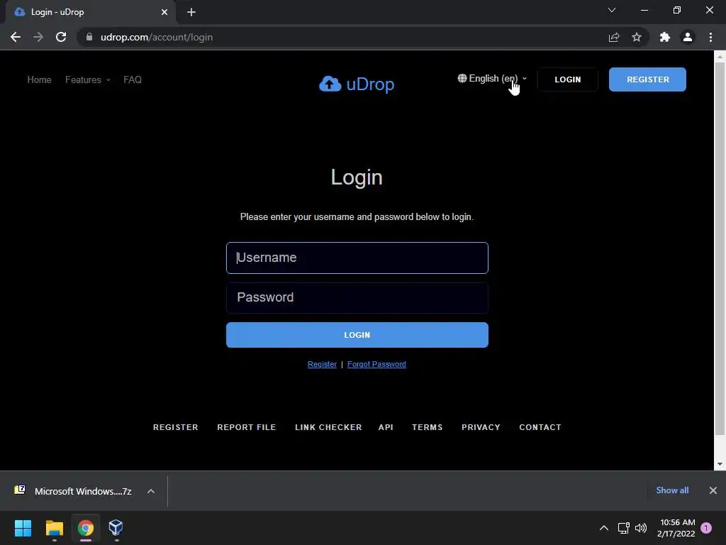Follow the Register link below the form
The width and height of the screenshot is (726, 545).
click(322, 364)
